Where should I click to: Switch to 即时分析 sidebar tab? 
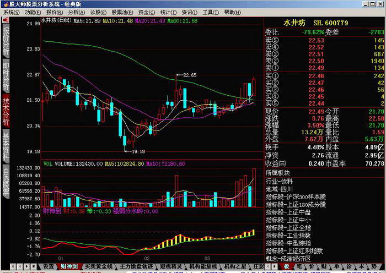[x=6, y=77]
